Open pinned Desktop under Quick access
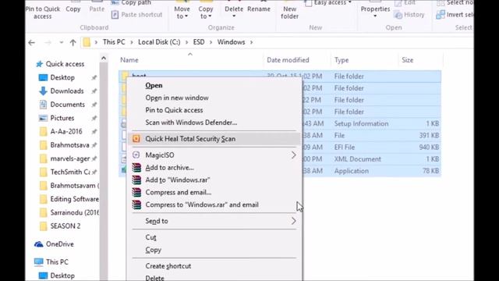 click(62, 77)
